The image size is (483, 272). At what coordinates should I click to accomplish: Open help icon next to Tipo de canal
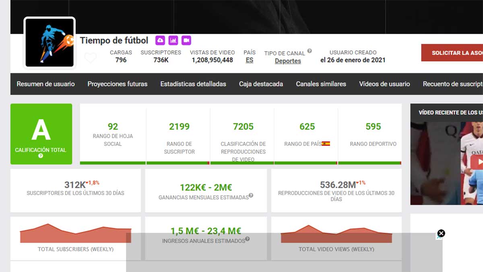310,51
